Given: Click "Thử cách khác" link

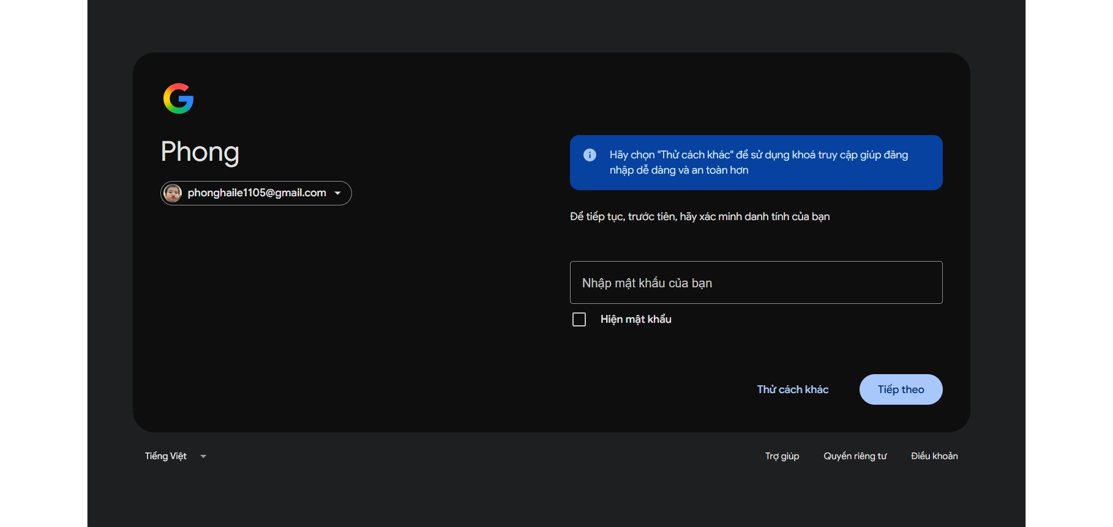Looking at the screenshot, I should 793,389.
